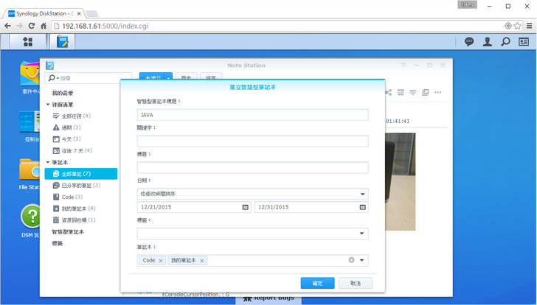Open Note Station help question icon
The height and width of the screenshot is (305, 537).
(x=403, y=65)
